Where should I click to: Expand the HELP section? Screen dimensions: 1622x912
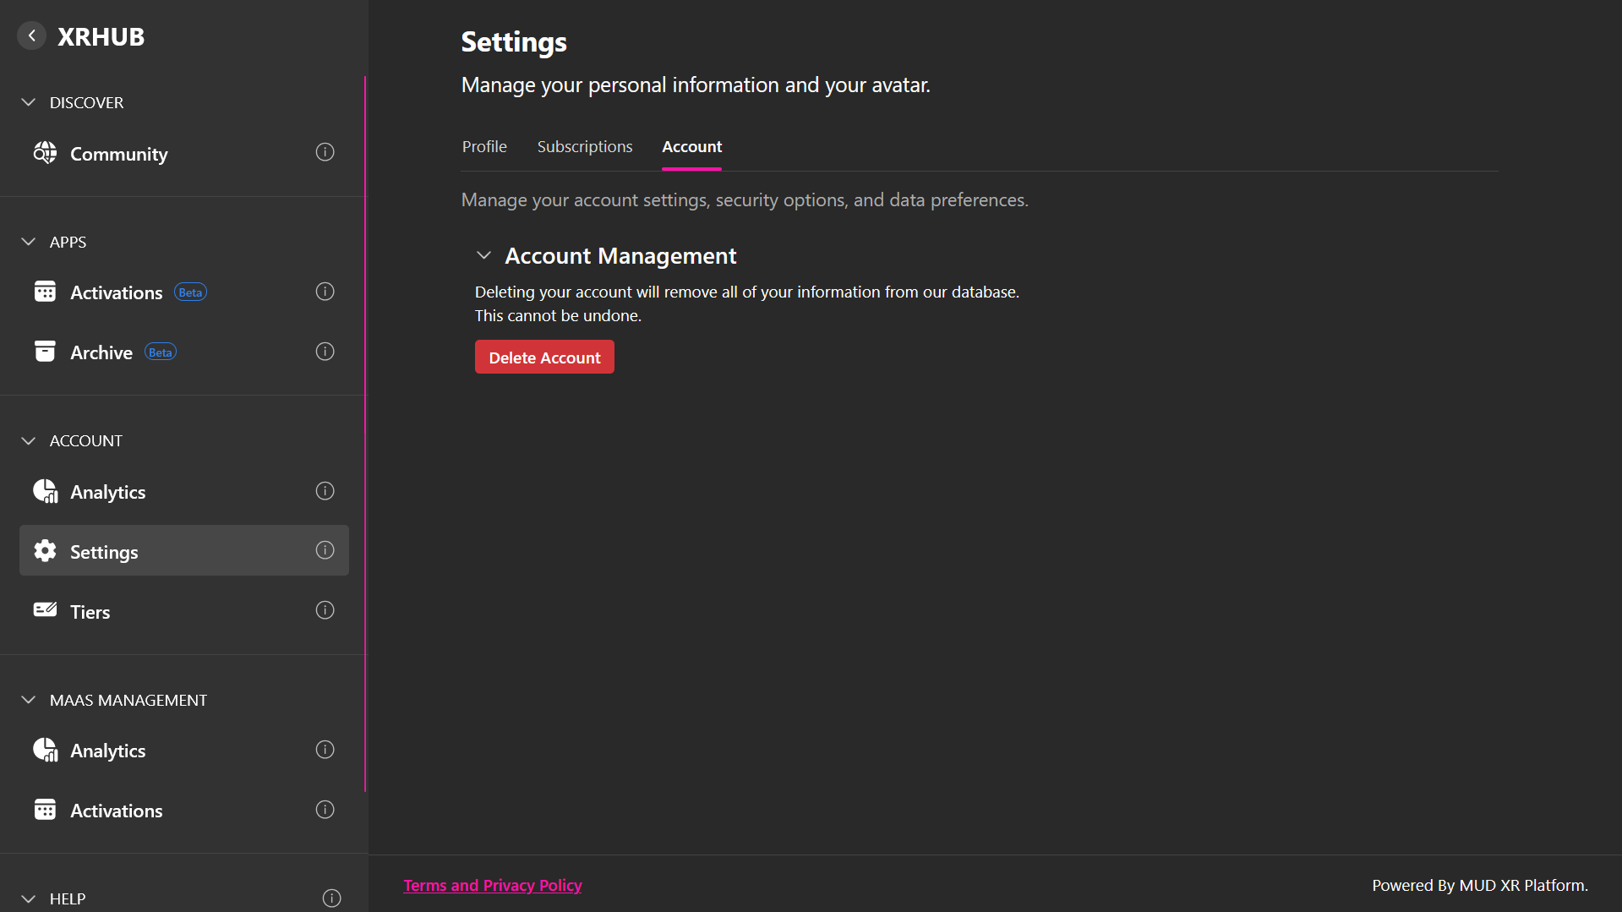click(x=28, y=898)
